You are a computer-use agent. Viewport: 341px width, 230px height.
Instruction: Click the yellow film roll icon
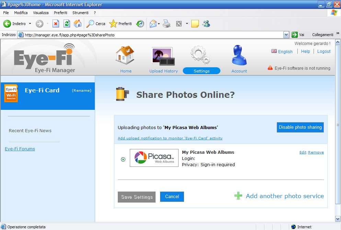coord(123,94)
